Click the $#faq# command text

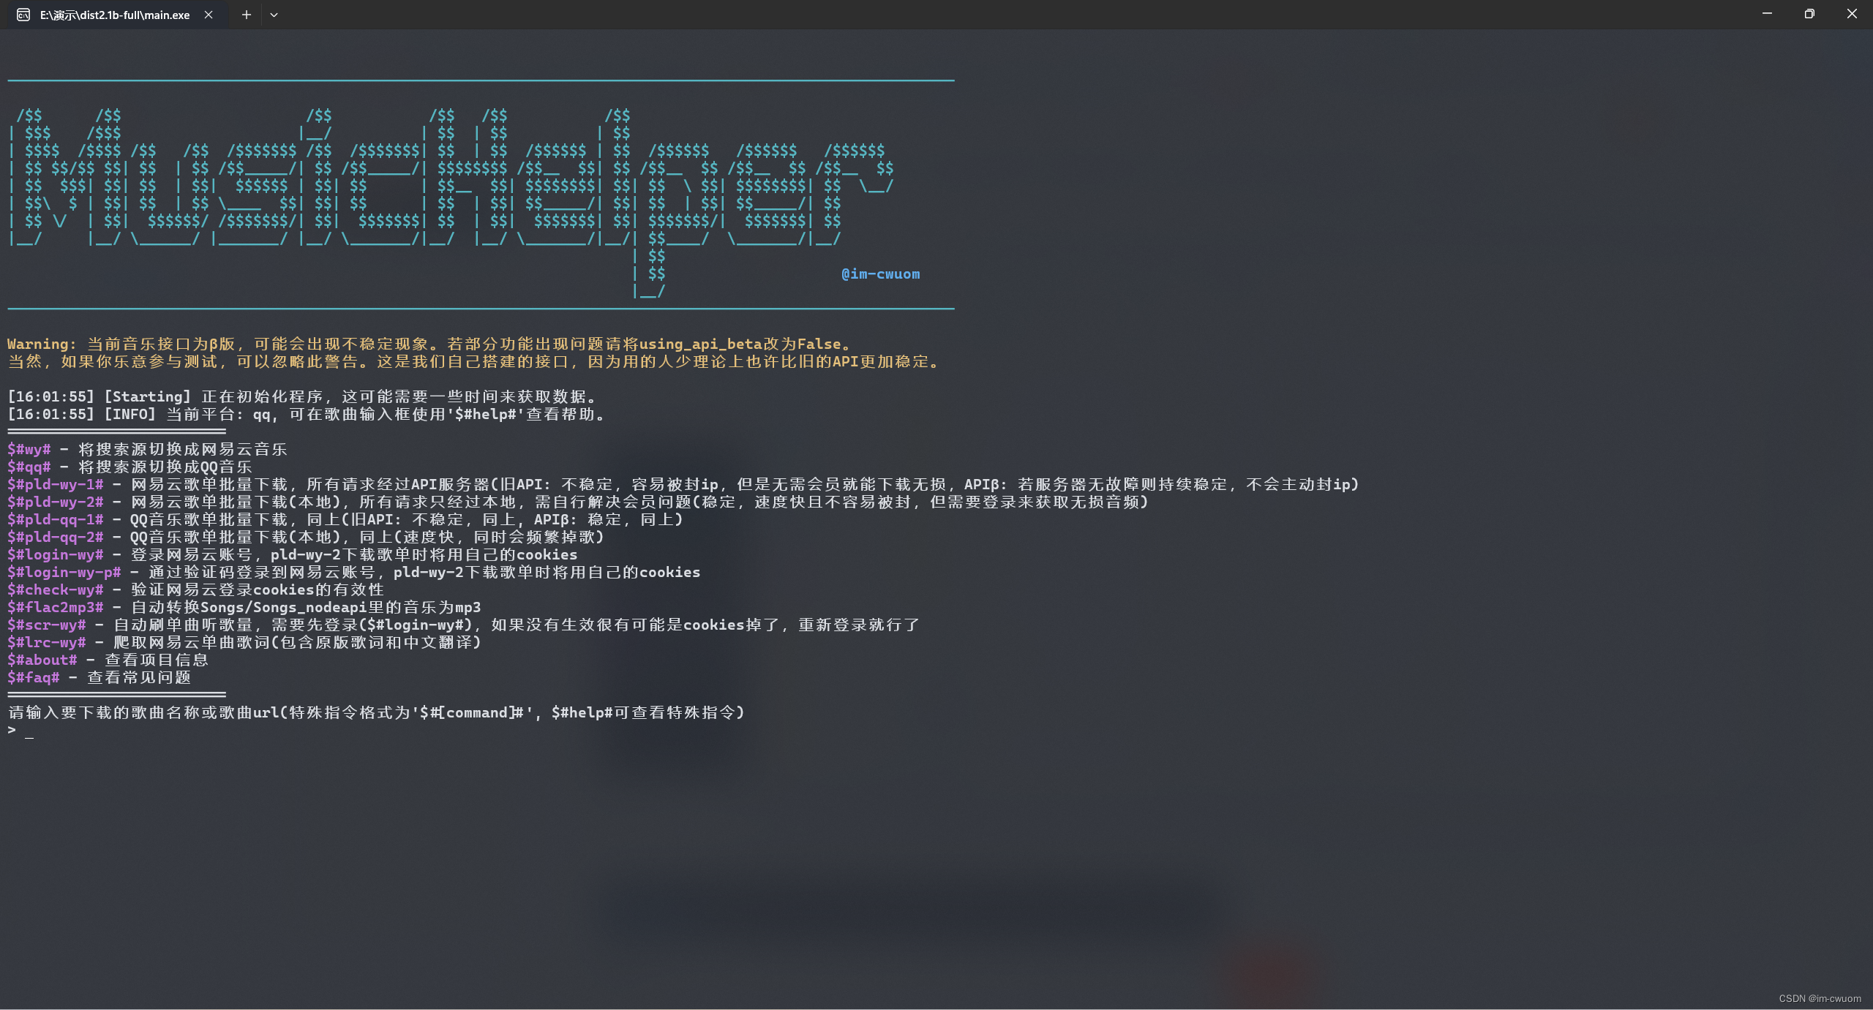coord(34,677)
